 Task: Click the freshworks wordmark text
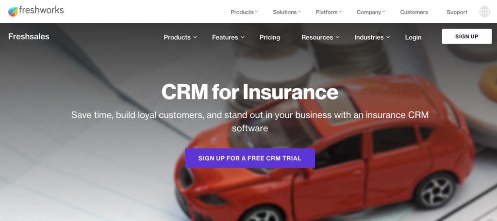[41, 10]
